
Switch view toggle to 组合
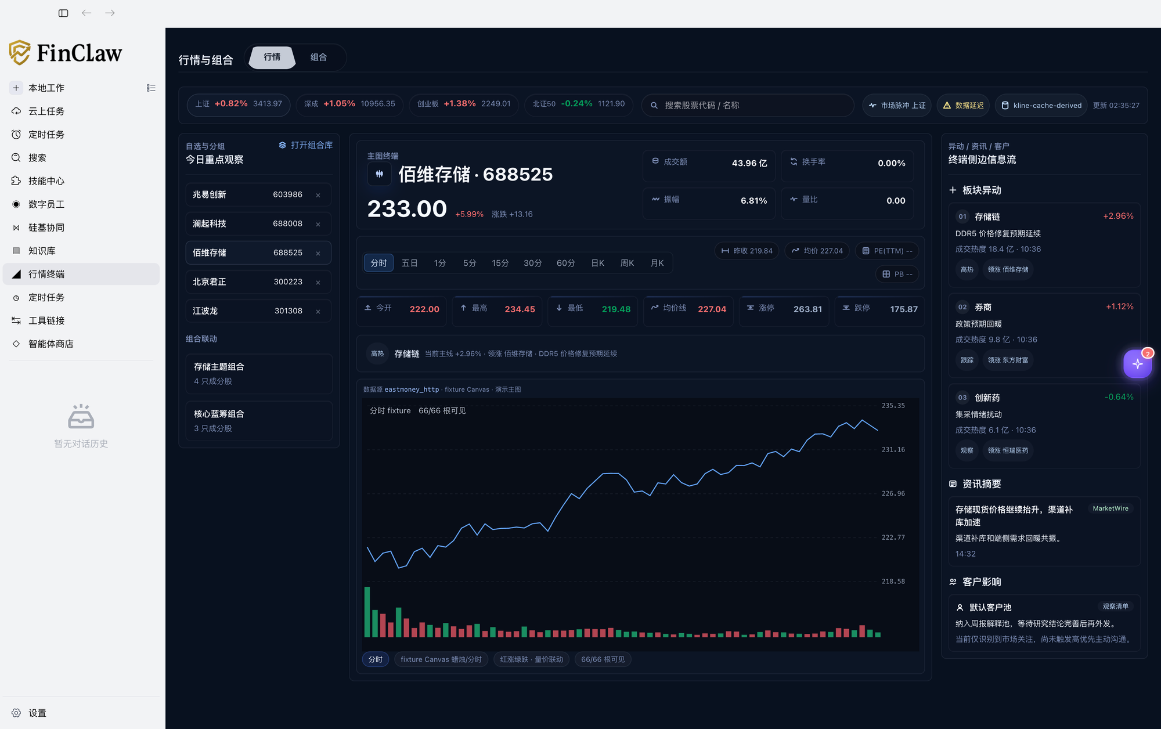319,57
